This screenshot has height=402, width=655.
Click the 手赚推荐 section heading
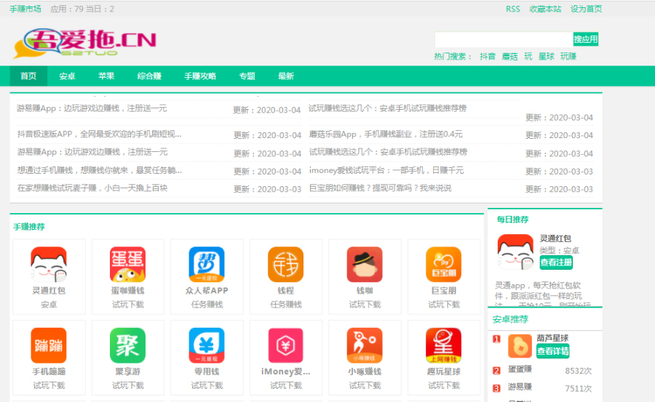click(29, 227)
